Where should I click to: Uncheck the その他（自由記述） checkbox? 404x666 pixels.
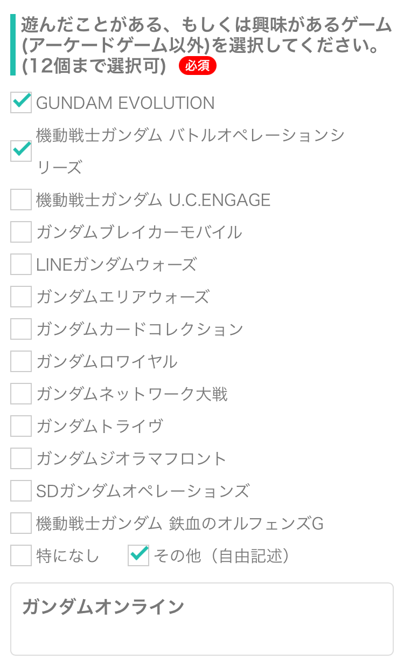(138, 555)
